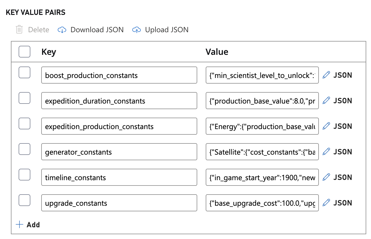Click the Upload JSON cloud icon

(x=137, y=30)
